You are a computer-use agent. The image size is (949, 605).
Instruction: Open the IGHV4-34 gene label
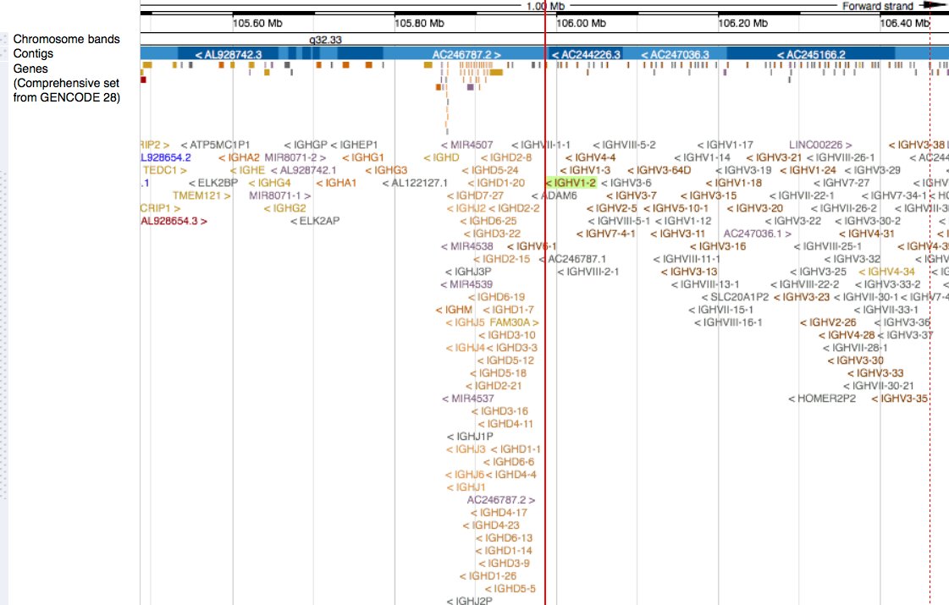coord(886,272)
